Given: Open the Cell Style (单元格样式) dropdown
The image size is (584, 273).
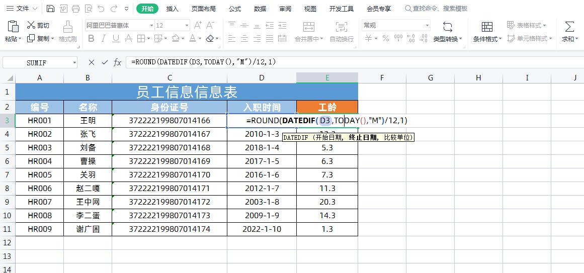Looking at the screenshot, I should [529, 38].
